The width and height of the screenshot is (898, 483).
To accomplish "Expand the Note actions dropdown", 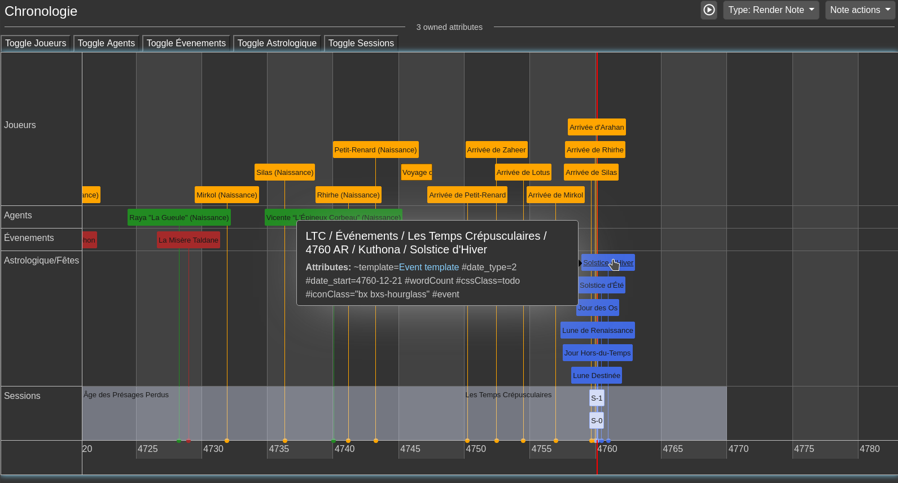I will (860, 10).
